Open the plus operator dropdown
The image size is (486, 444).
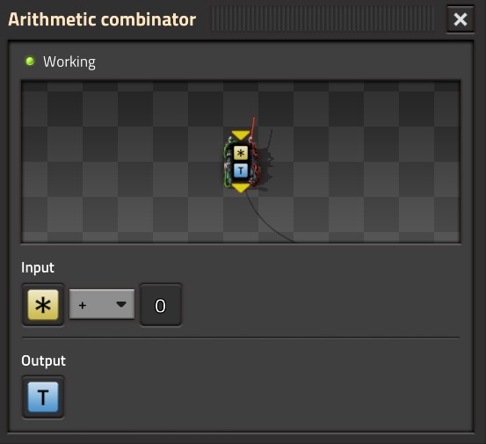pyautogui.click(x=102, y=304)
